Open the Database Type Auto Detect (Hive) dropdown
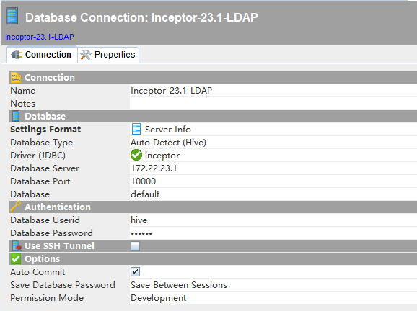 coord(273,143)
